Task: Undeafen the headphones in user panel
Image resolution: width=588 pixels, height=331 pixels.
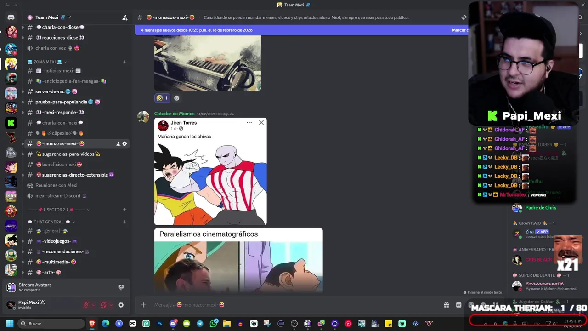Action: 103,305
